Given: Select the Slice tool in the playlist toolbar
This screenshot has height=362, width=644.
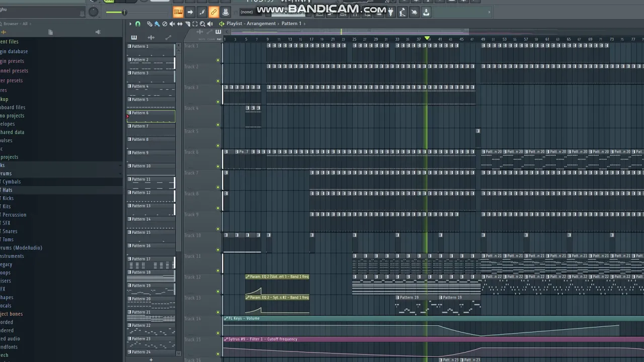Looking at the screenshot, I should (x=187, y=24).
